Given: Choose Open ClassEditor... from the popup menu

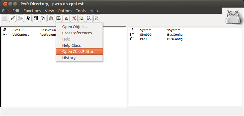Looking at the screenshot, I should coord(79,52).
